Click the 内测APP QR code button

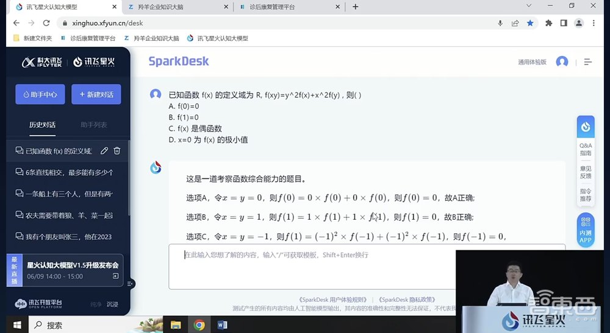click(586, 229)
